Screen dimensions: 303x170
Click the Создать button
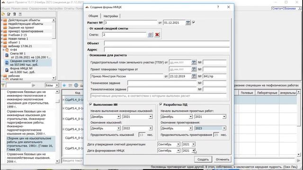[203, 160]
